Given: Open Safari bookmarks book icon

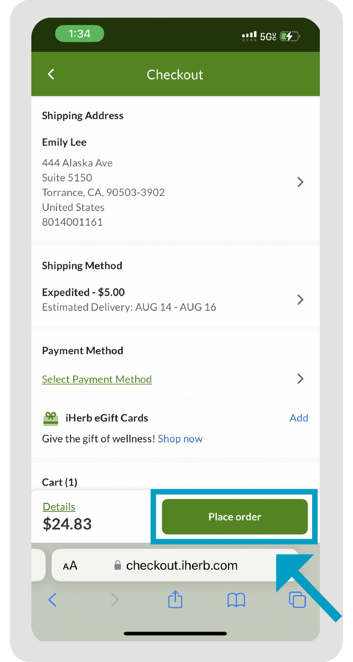Looking at the screenshot, I should [236, 600].
